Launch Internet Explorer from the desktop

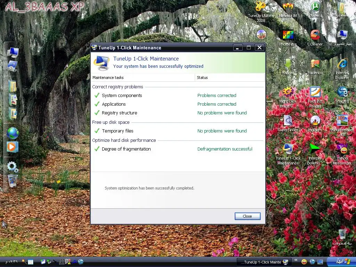pos(342,69)
